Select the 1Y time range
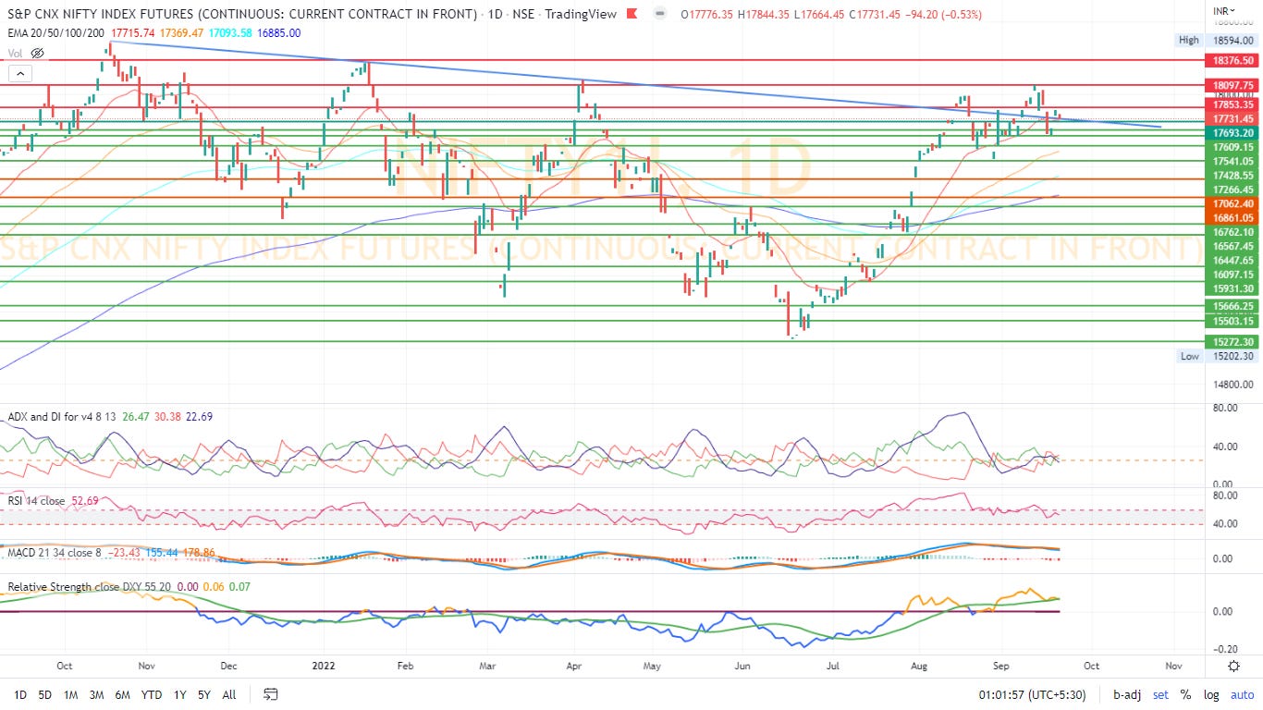The height and width of the screenshot is (710, 1263). pos(179,694)
